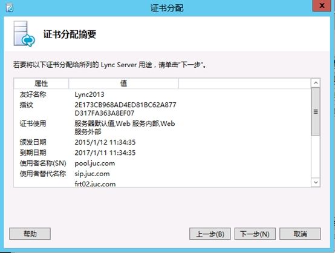Click the scroll down arrow of the list
This screenshot has width=335, height=253.
(316, 182)
